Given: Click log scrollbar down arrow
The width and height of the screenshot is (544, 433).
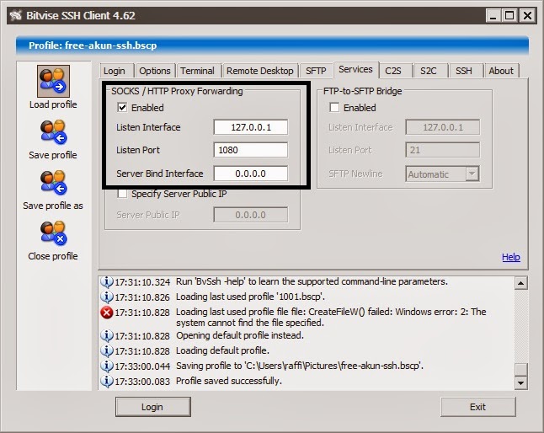Looking at the screenshot, I should point(520,383).
